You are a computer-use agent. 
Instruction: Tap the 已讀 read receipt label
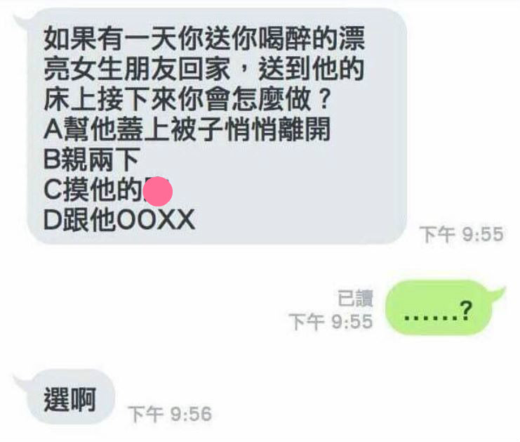pyautogui.click(x=355, y=298)
